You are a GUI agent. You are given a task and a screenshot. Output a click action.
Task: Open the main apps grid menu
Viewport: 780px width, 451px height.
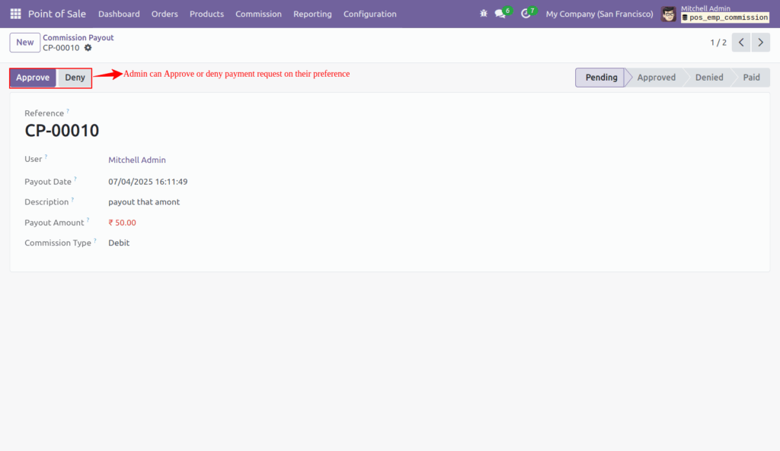(14, 13)
